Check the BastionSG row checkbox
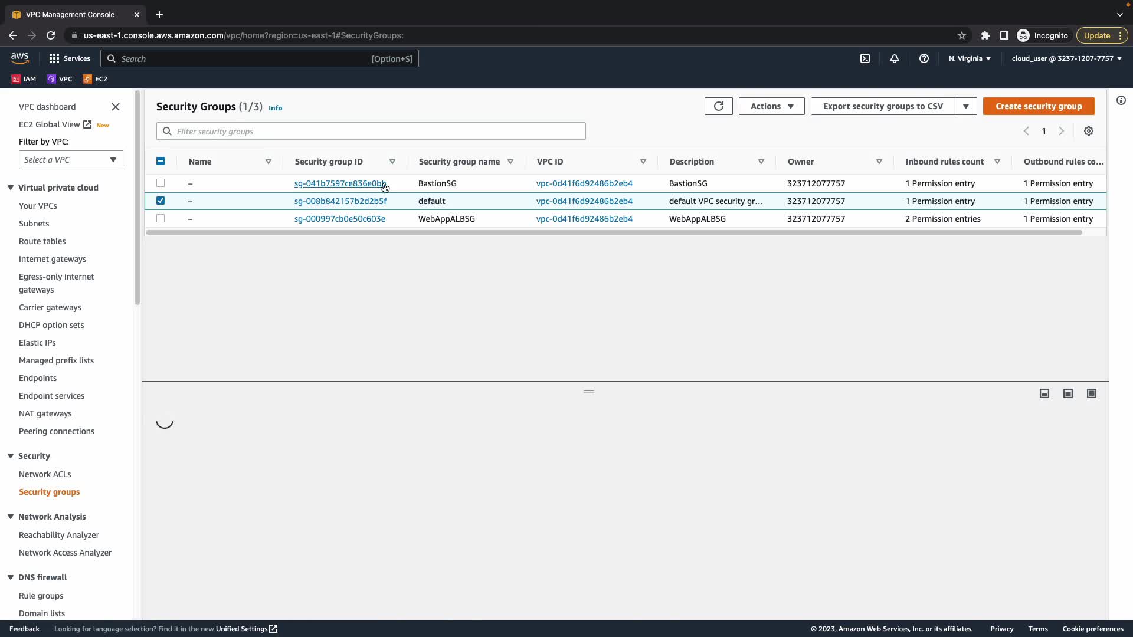 (161, 183)
